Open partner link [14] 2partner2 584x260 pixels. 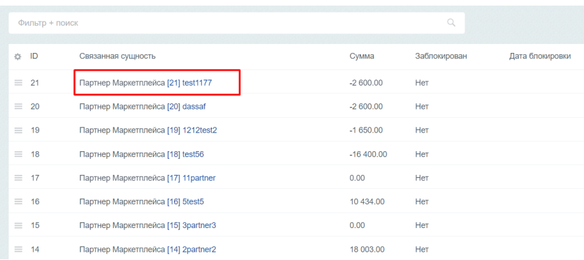191,250
